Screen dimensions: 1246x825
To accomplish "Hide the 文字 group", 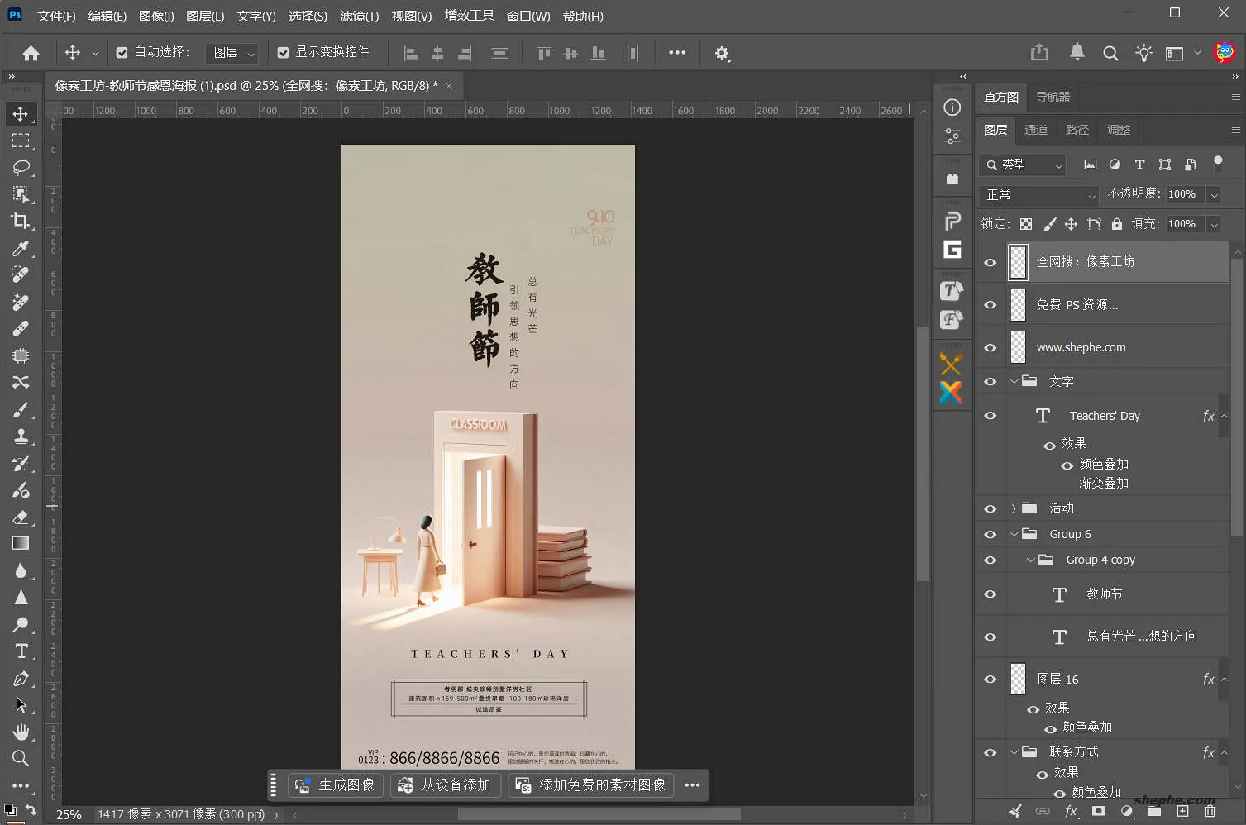I will [x=991, y=382].
